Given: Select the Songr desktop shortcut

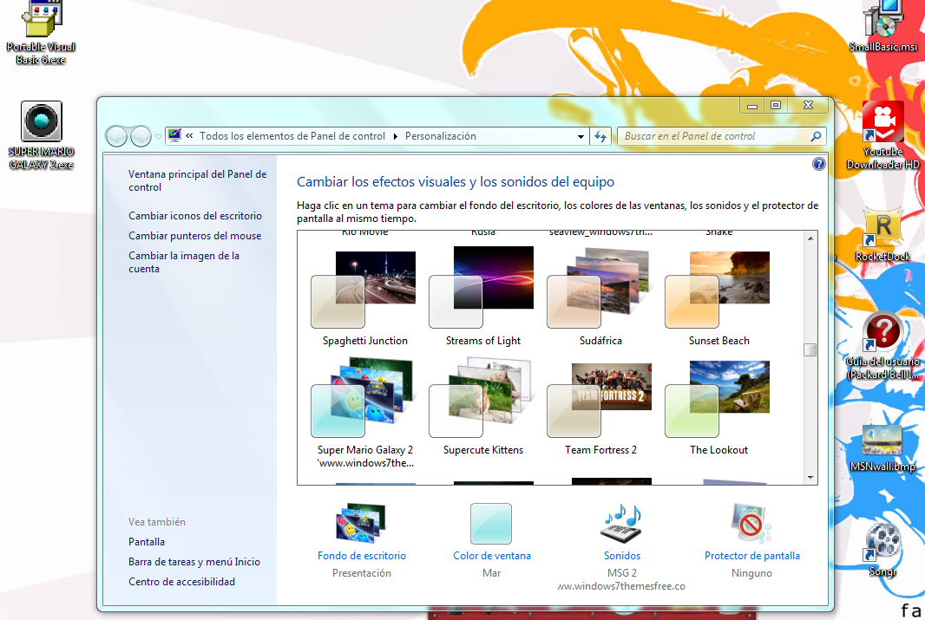Looking at the screenshot, I should pyautogui.click(x=883, y=549).
